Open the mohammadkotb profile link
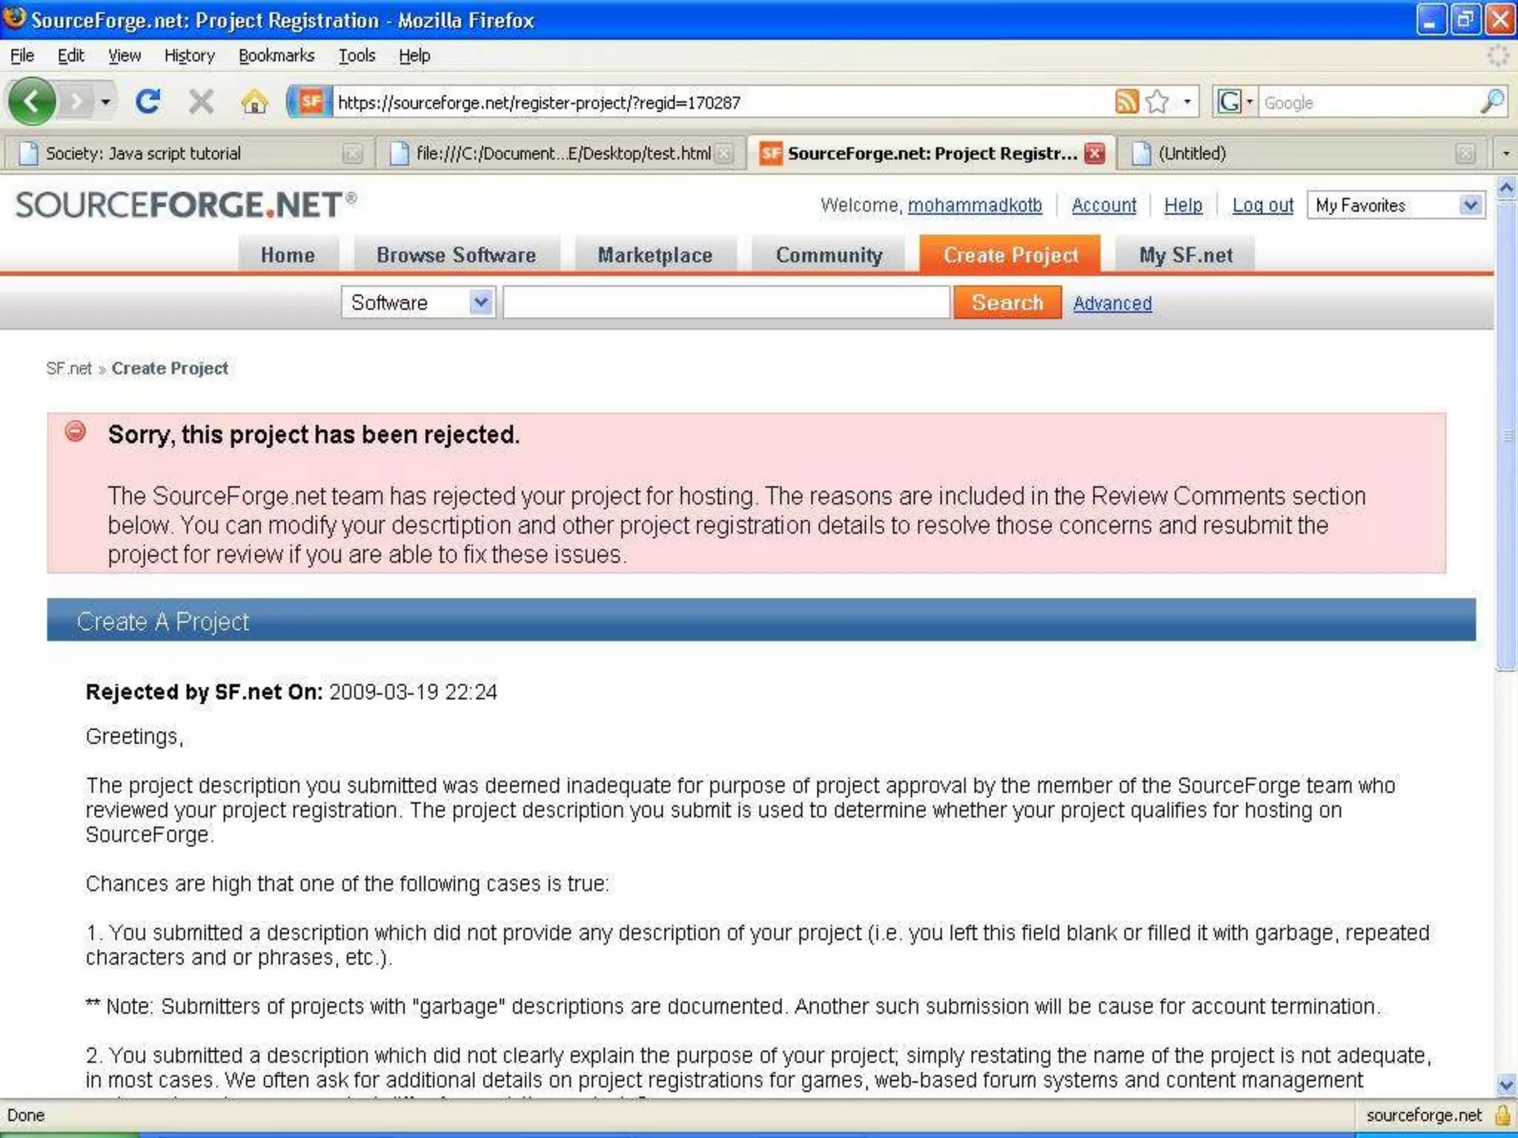 pos(975,205)
